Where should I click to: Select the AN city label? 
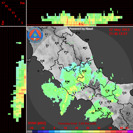coord(87,40)
